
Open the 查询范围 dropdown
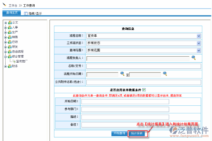pos(198,50)
